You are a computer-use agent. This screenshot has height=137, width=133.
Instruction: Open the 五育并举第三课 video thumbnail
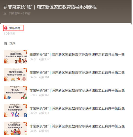16,92
